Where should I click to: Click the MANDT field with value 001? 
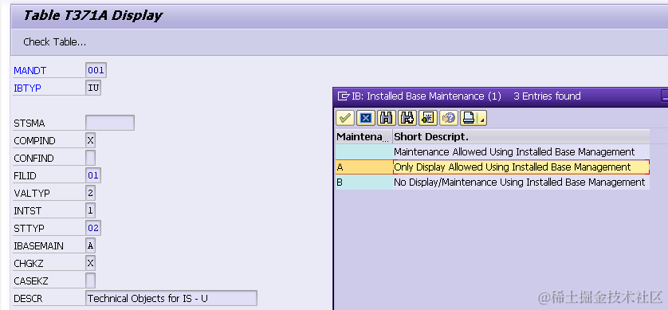click(x=96, y=70)
